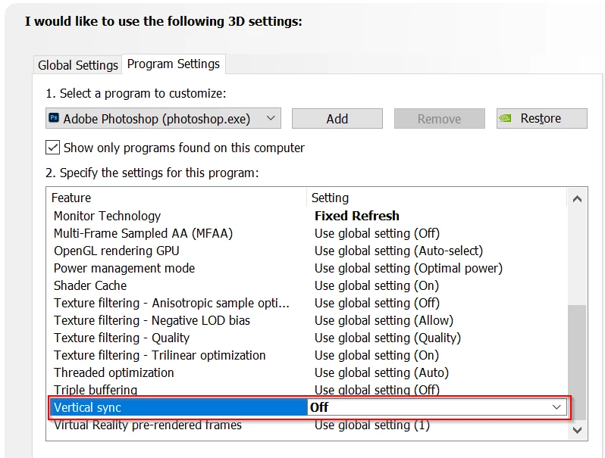Viewport: 605px width, 458px height.
Task: Open the Adobe Photoshop program dropdown
Action: 163,118
